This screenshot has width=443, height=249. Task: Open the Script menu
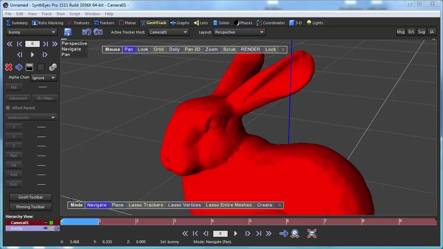[x=75, y=14]
